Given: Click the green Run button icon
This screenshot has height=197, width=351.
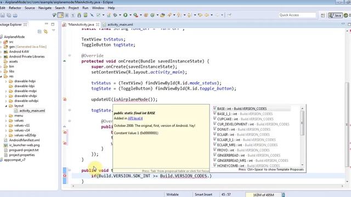Looking at the screenshot, I should click(126, 15).
